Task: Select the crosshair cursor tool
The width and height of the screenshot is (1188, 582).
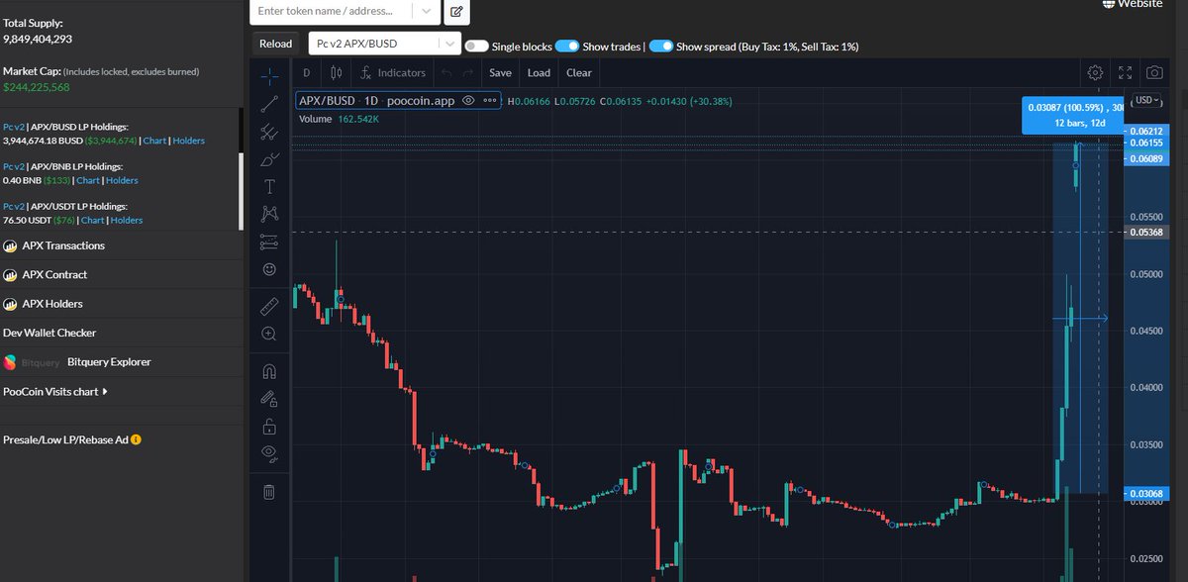Action: 268,76
